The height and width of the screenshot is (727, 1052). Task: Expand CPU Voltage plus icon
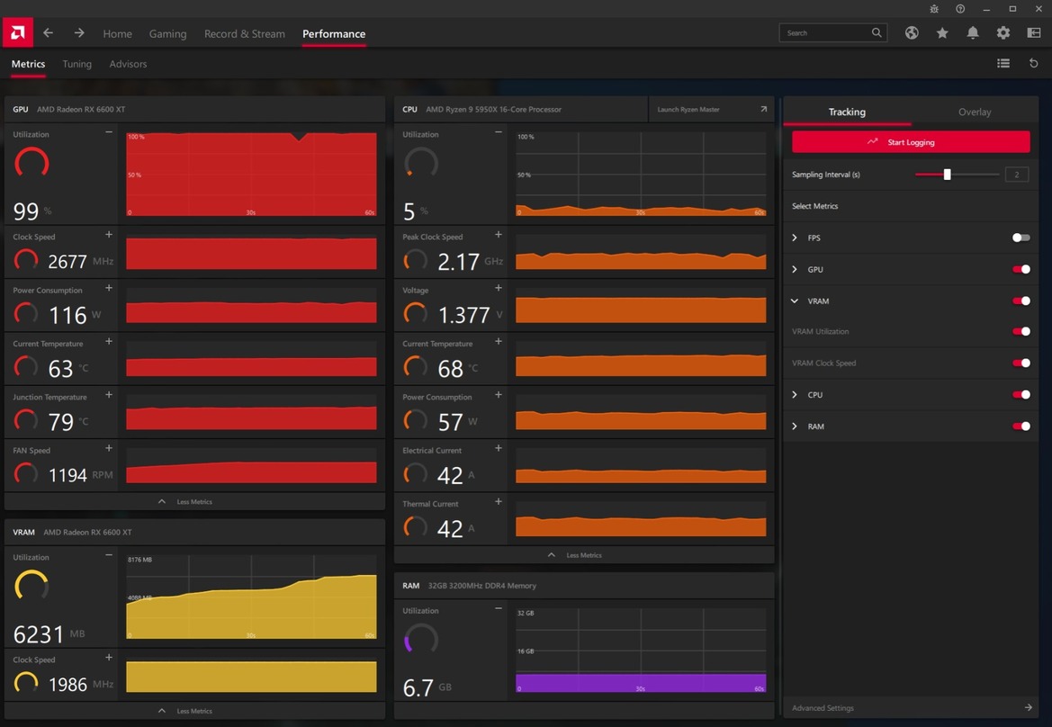pos(499,288)
